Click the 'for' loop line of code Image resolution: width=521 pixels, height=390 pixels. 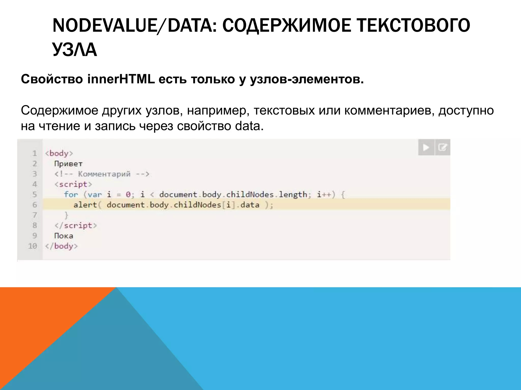[x=204, y=195]
